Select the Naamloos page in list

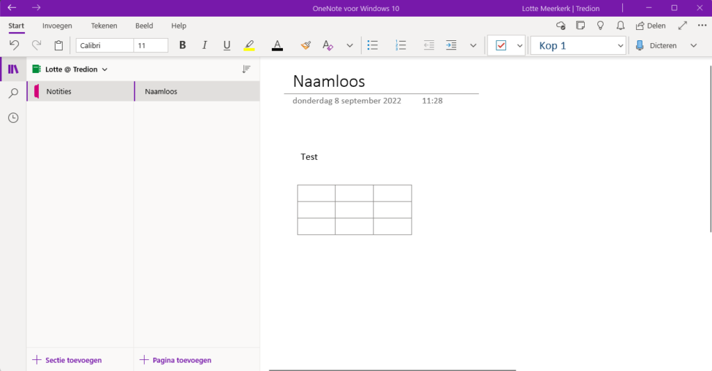(197, 91)
